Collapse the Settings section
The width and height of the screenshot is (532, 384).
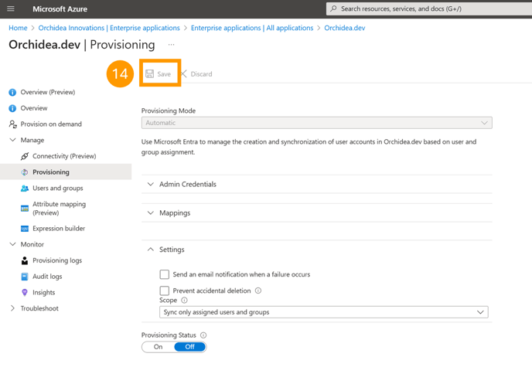(x=316, y=250)
